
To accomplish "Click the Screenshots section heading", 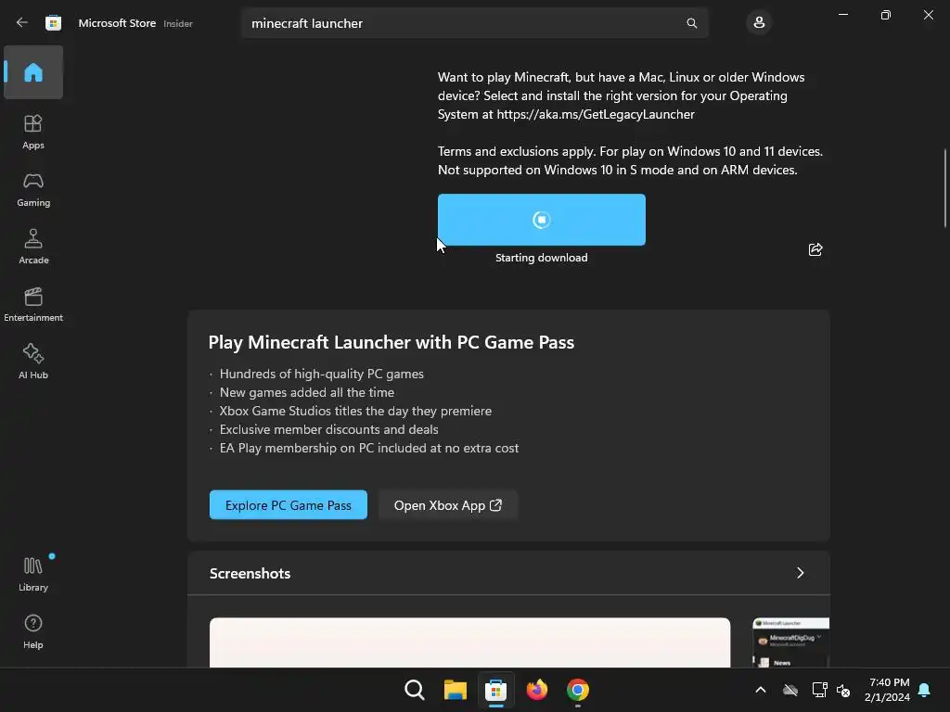I will click(250, 573).
